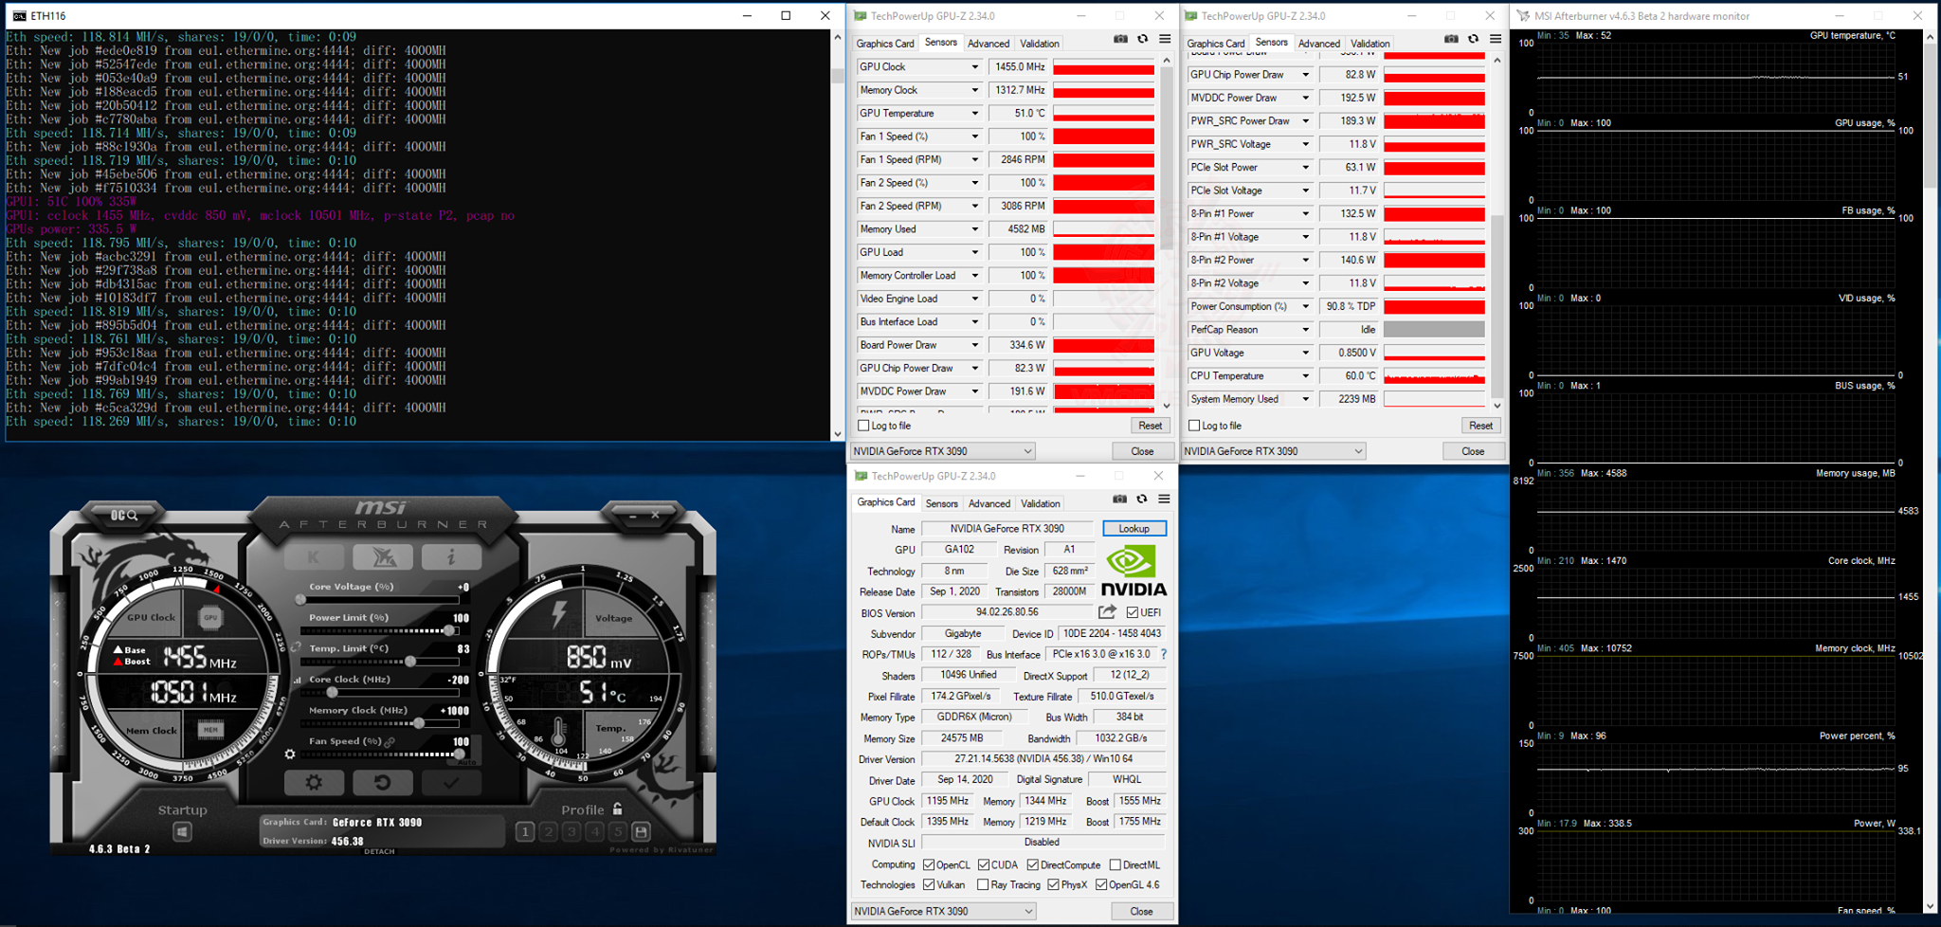Open the Advanced tab in the left GPU-Z Sensors window
1941x927 pixels.
[x=989, y=44]
